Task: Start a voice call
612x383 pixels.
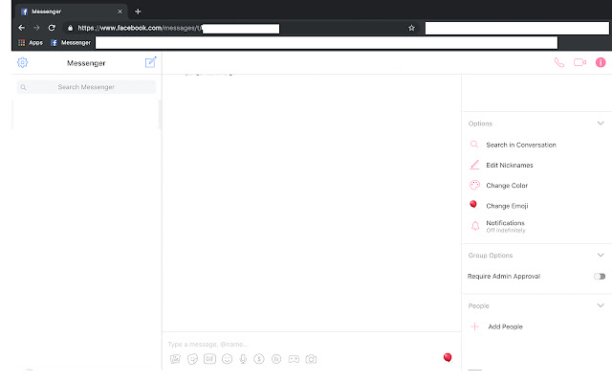Action: [x=558, y=62]
